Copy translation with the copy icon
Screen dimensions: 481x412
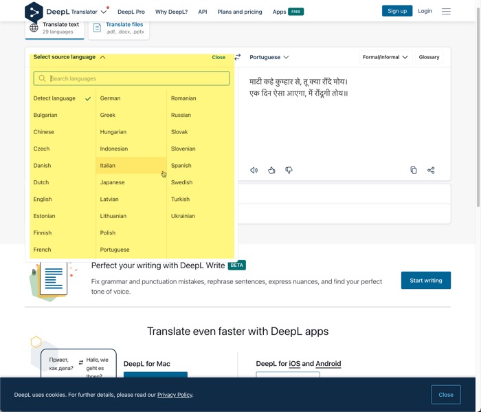(414, 170)
